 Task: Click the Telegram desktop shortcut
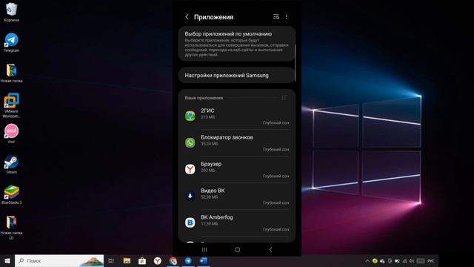pos(12,42)
